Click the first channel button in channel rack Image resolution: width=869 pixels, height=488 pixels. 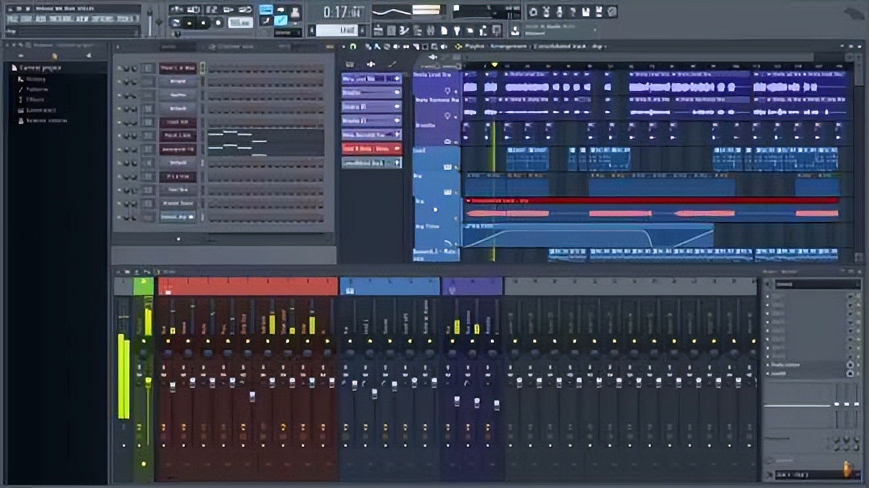click(x=177, y=68)
